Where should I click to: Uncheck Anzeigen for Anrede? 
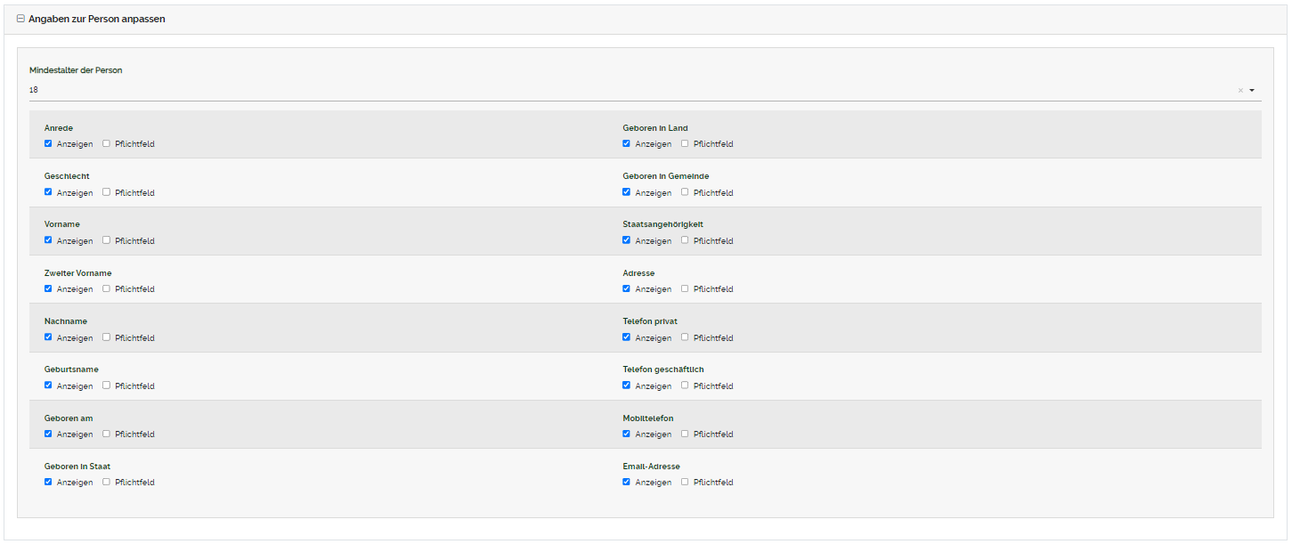click(48, 143)
